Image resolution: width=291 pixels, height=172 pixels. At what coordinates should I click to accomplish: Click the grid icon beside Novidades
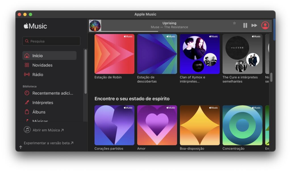pyautogui.click(x=27, y=65)
